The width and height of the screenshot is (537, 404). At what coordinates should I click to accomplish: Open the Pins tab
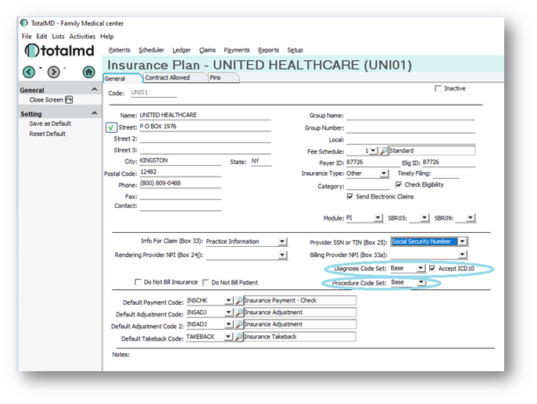(215, 78)
